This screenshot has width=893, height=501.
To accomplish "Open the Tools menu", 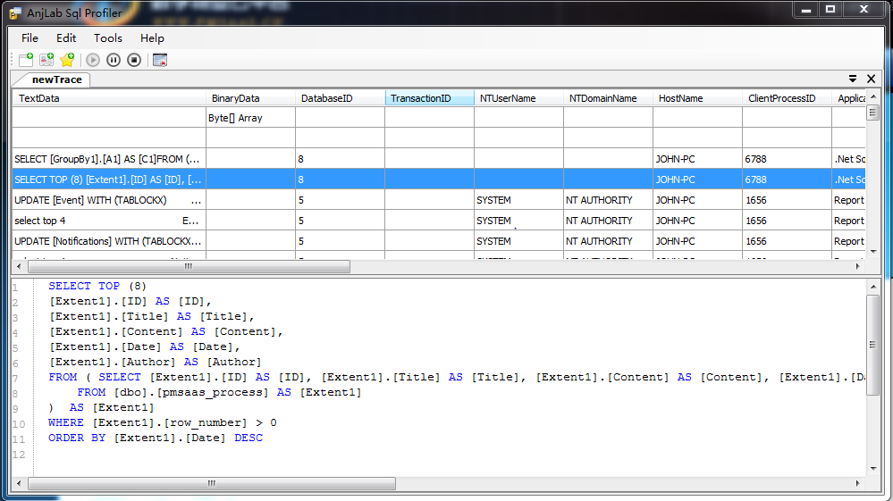I will pos(108,38).
